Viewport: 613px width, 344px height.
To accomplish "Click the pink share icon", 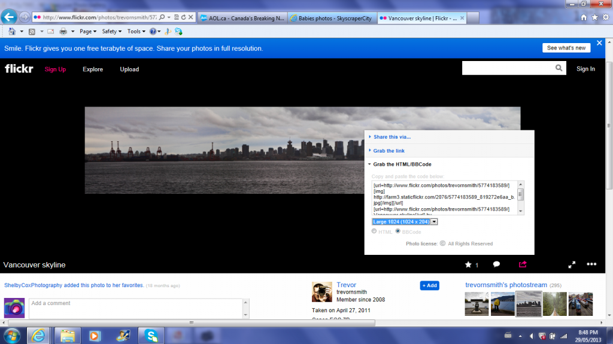I will (x=522, y=264).
